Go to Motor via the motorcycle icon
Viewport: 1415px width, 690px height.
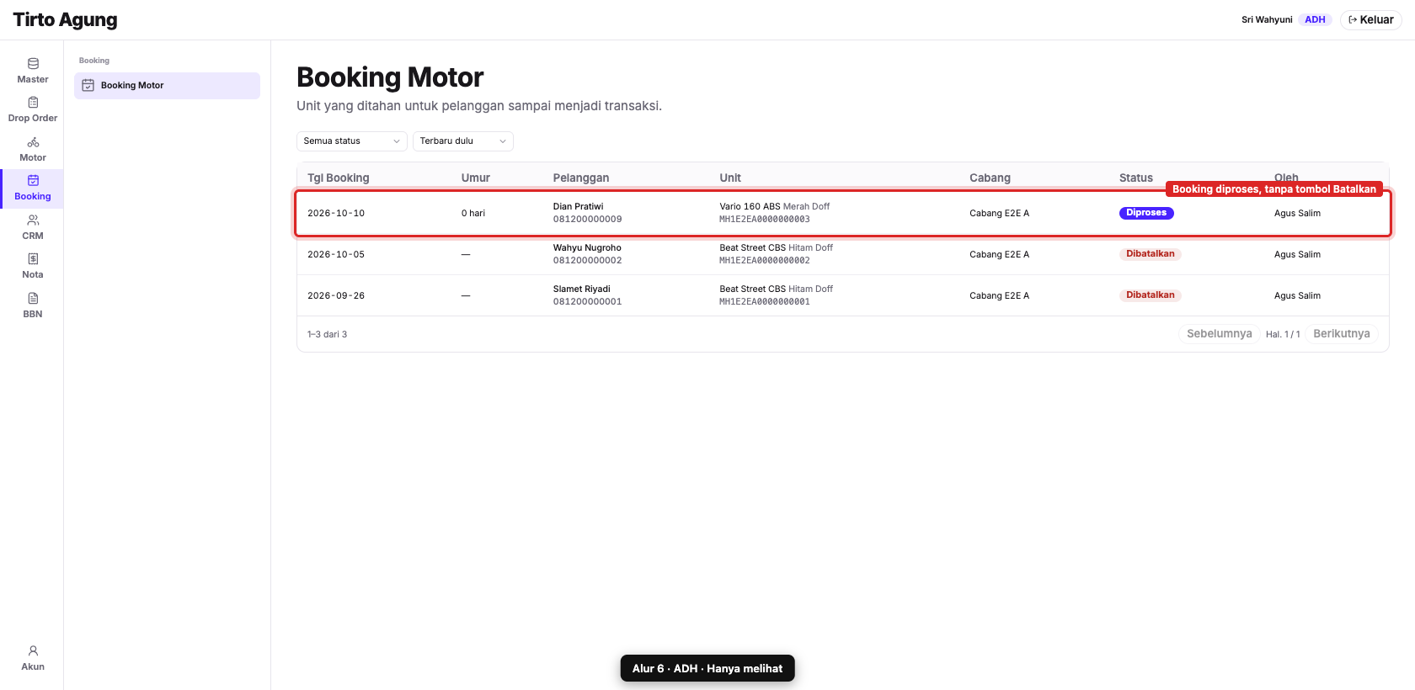click(x=33, y=142)
